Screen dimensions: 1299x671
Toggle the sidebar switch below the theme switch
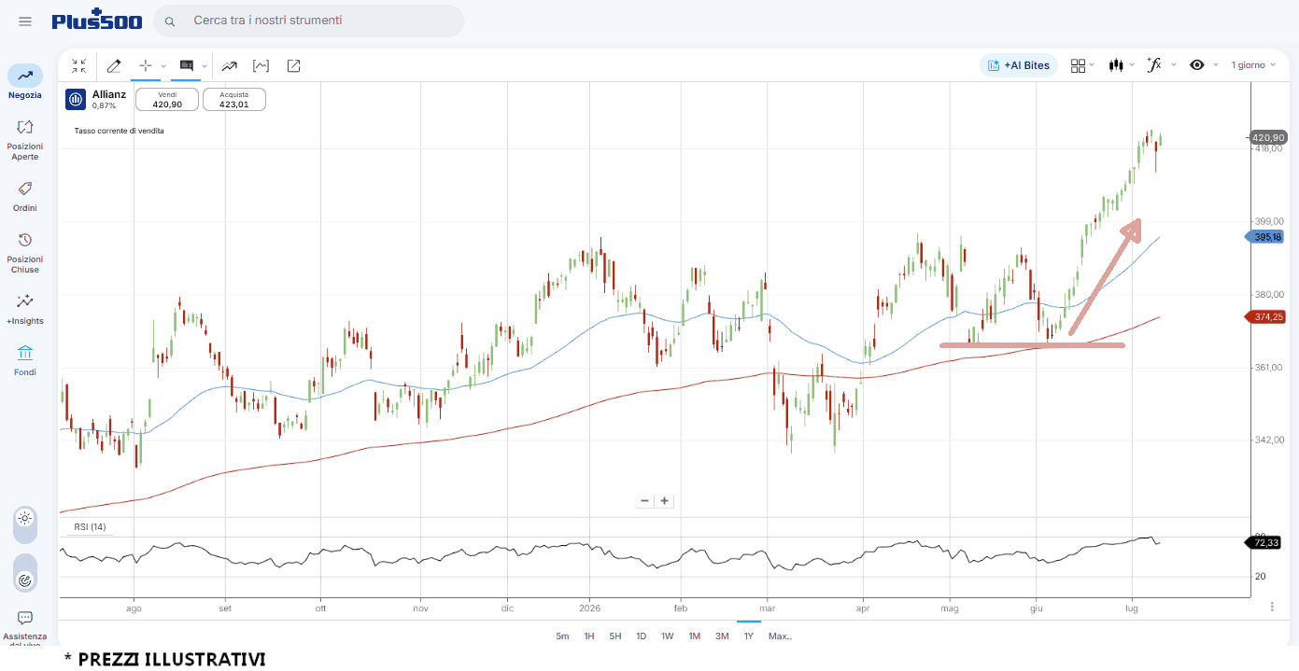[25, 572]
